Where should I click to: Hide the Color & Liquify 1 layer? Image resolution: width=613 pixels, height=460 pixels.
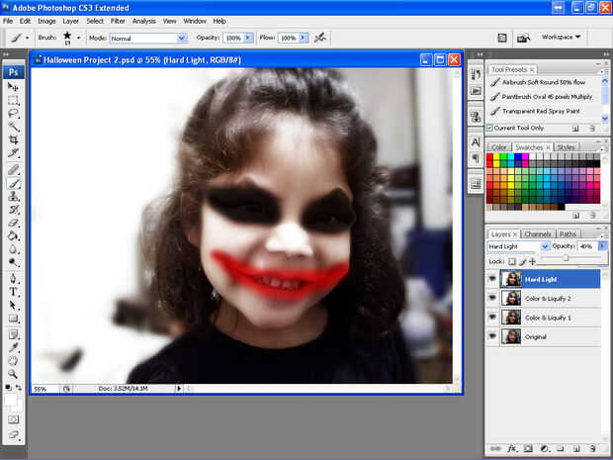492,318
